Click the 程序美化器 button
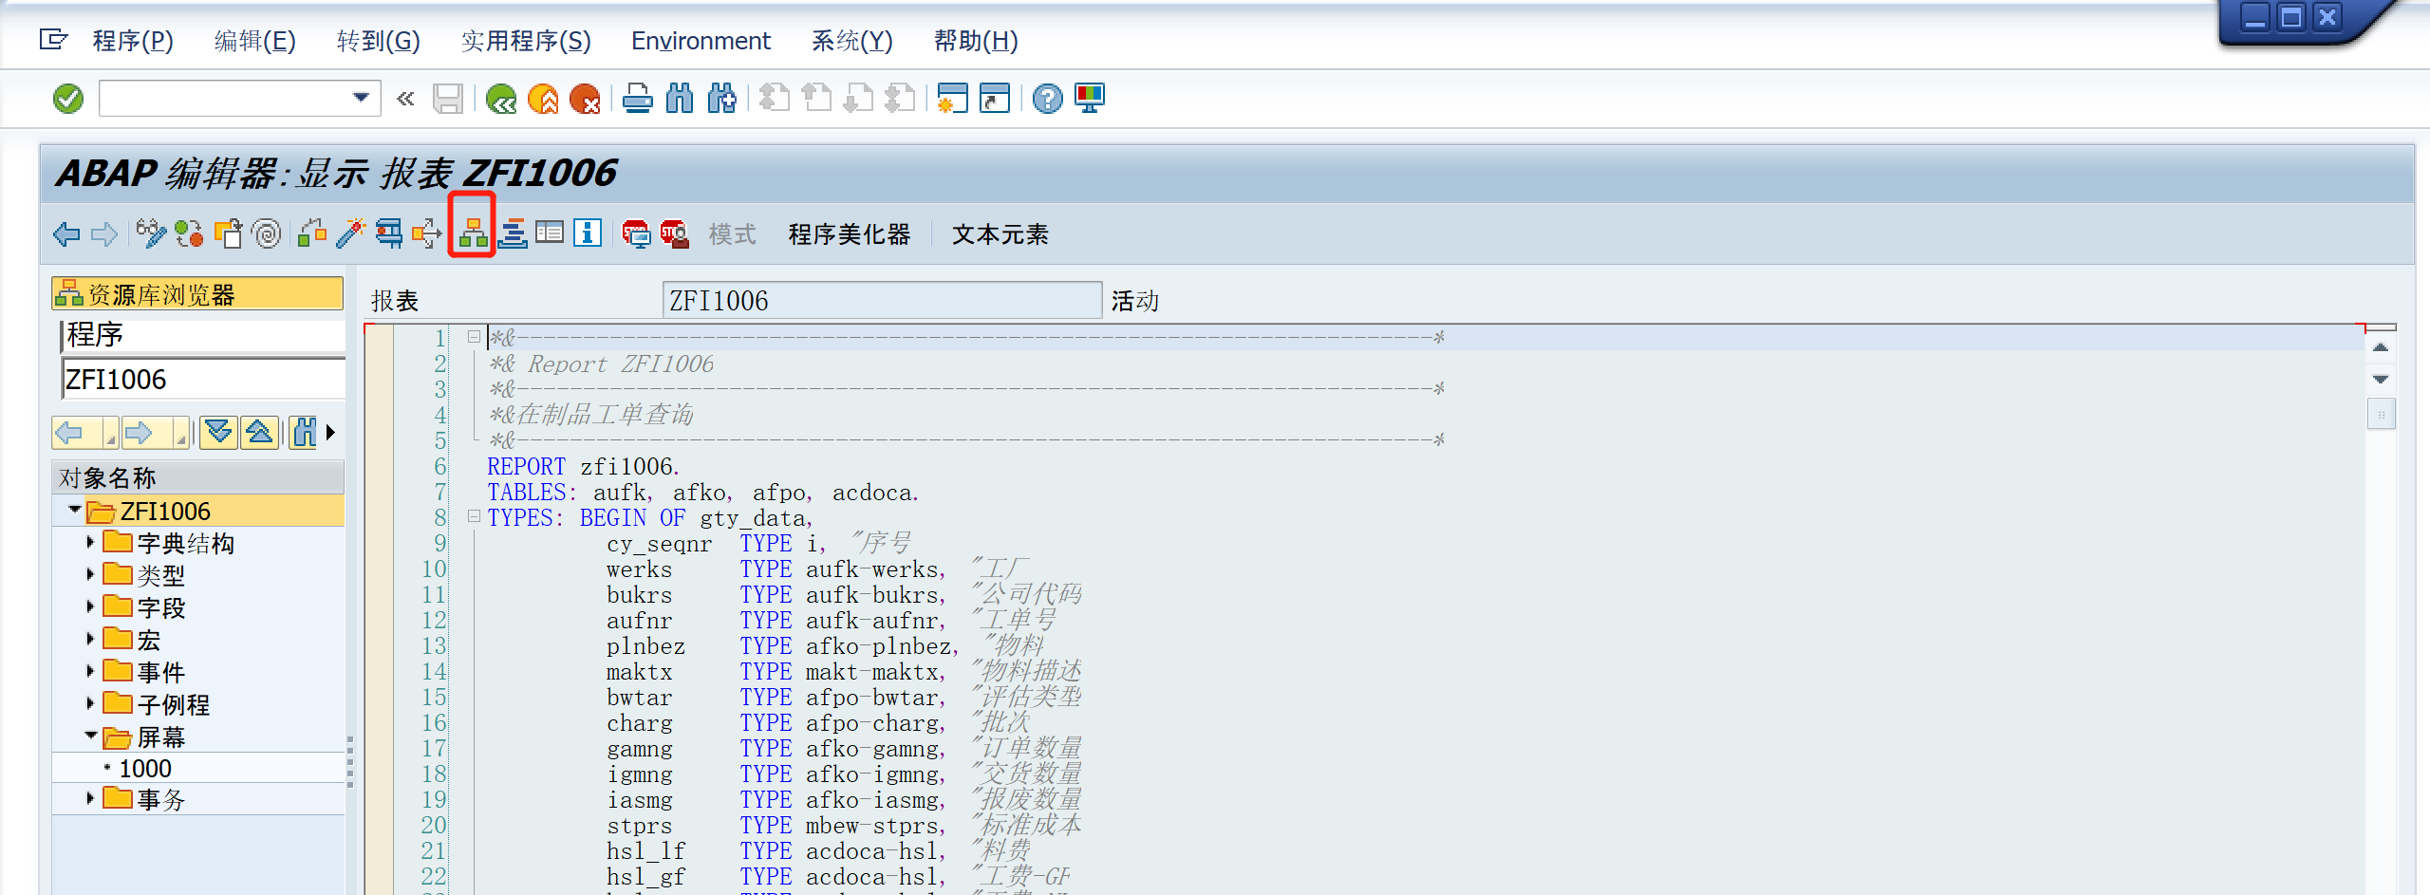Screen dimensions: 2430x895 coord(850,233)
